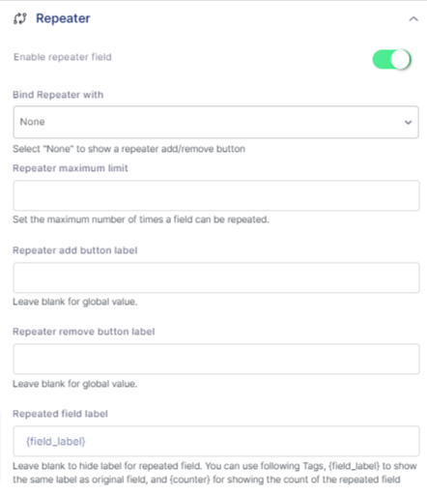This screenshot has width=427, height=495.
Task: Click the Set the maximum number hint text
Action: (141, 219)
